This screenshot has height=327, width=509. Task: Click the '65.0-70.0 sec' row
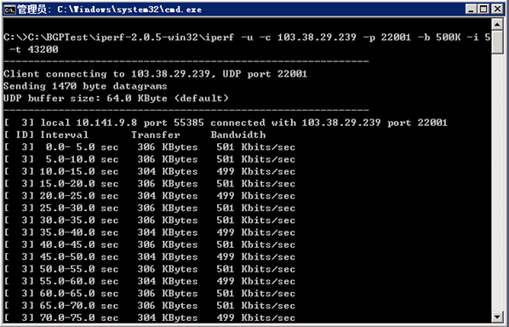point(150,306)
